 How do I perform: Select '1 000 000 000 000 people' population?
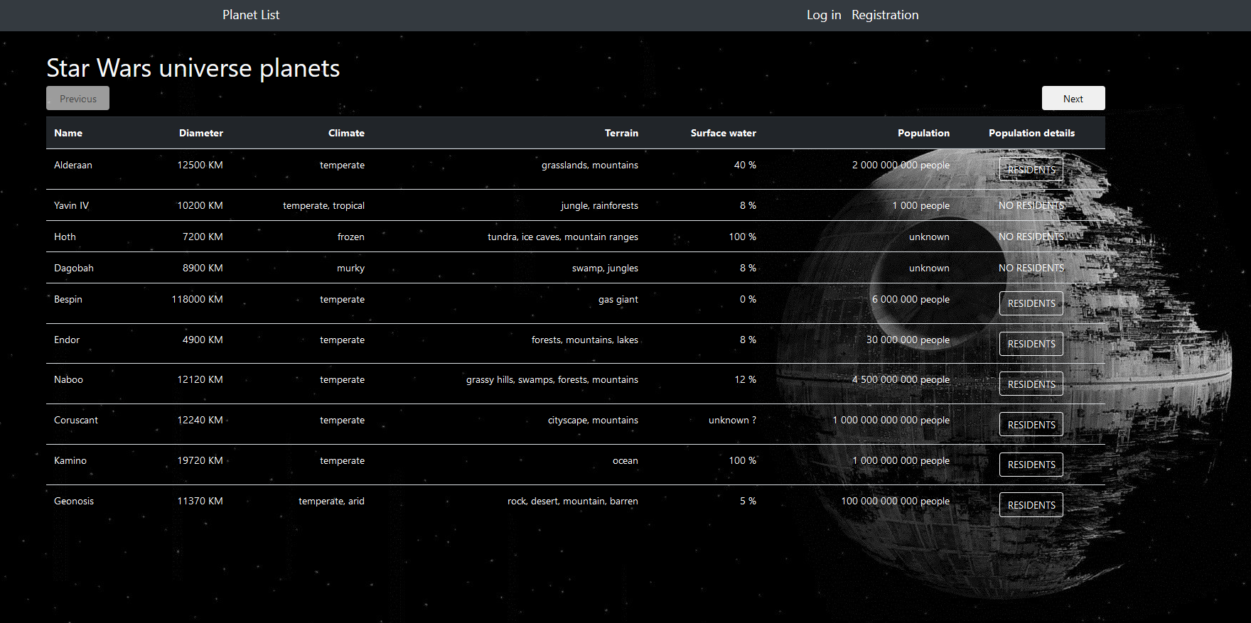tap(891, 420)
